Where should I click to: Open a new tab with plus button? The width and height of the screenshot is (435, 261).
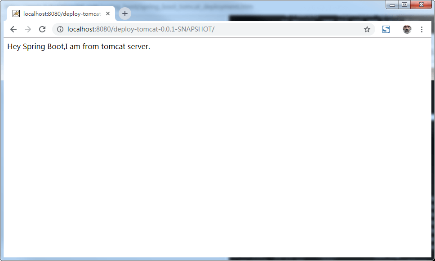tap(125, 13)
